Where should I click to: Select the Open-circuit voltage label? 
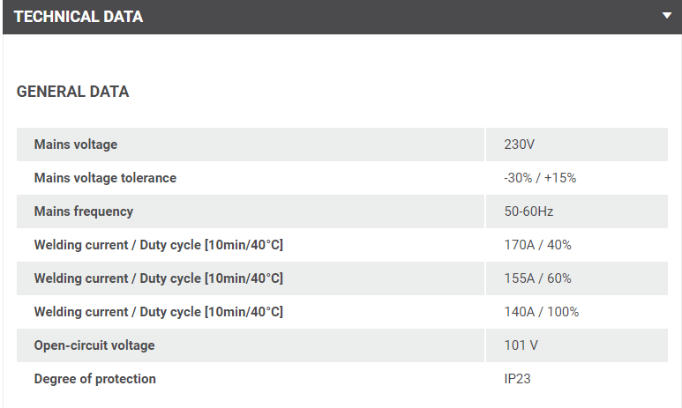coord(94,345)
